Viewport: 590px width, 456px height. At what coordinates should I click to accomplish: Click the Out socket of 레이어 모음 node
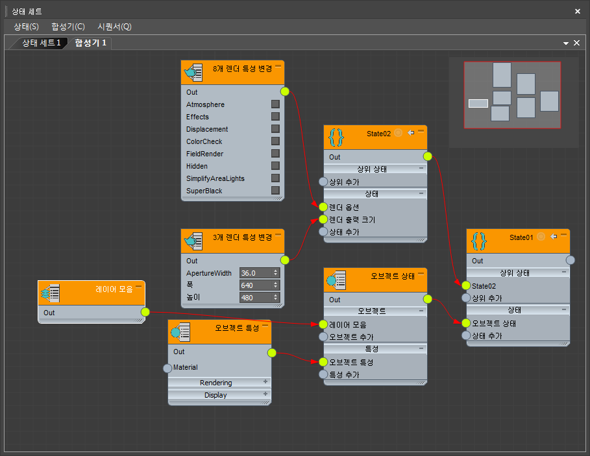145,312
